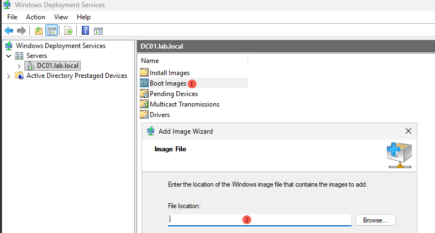Viewport: 435px width, 233px height.
Task: Click the Up One Level toolbar icon
Action: click(38, 30)
